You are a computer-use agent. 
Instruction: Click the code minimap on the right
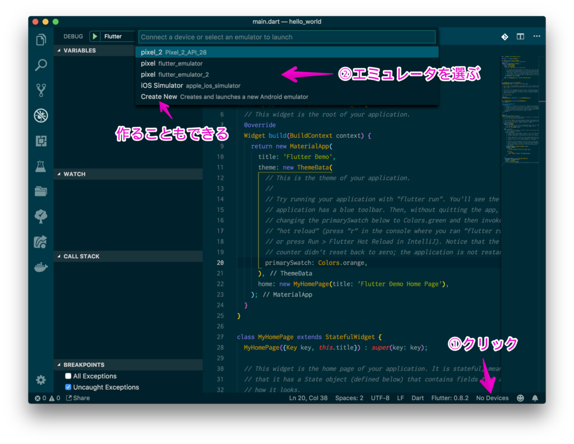tap(520, 110)
